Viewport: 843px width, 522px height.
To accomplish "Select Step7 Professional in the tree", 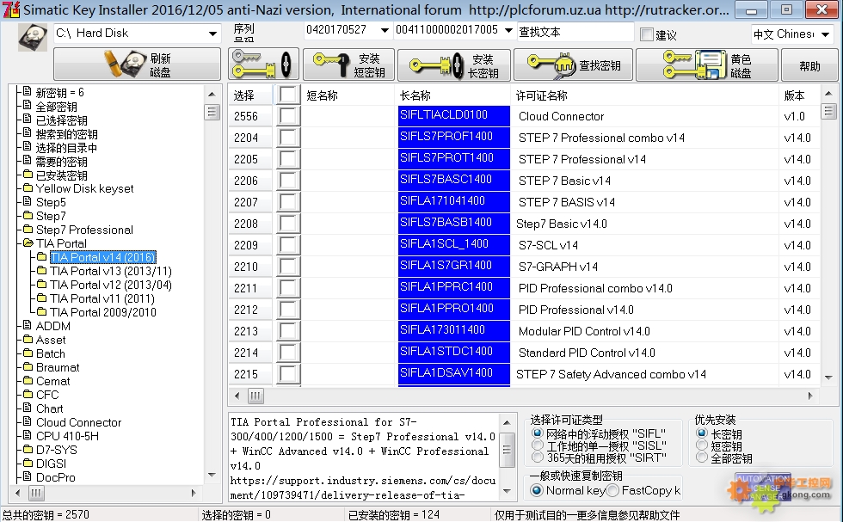I will 84,230.
